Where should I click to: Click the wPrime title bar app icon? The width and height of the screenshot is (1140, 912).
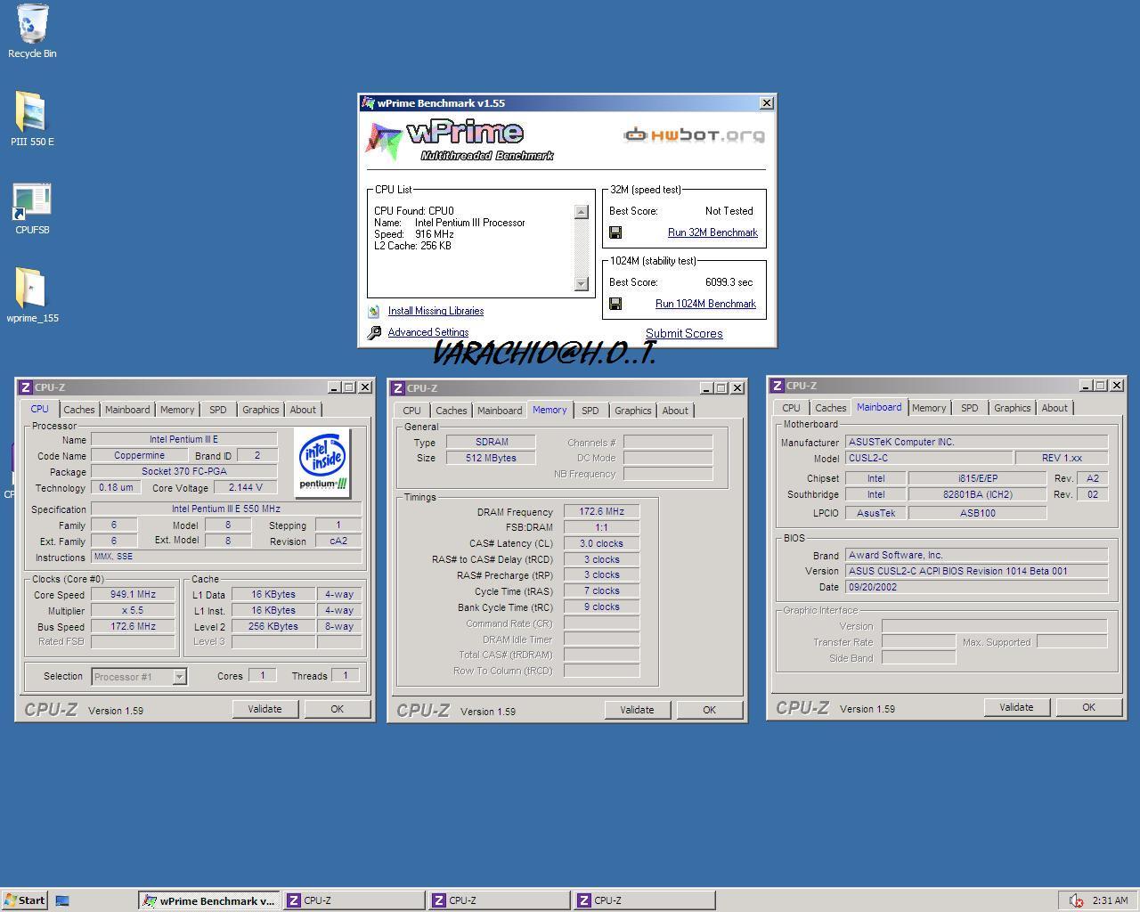(368, 103)
